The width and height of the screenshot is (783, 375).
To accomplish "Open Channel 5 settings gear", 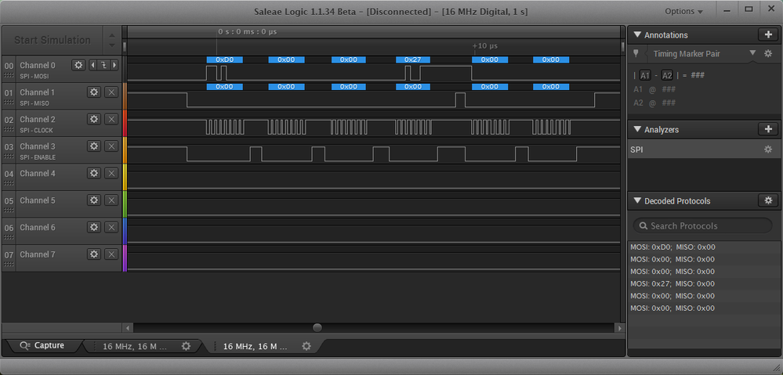I will 94,200.
